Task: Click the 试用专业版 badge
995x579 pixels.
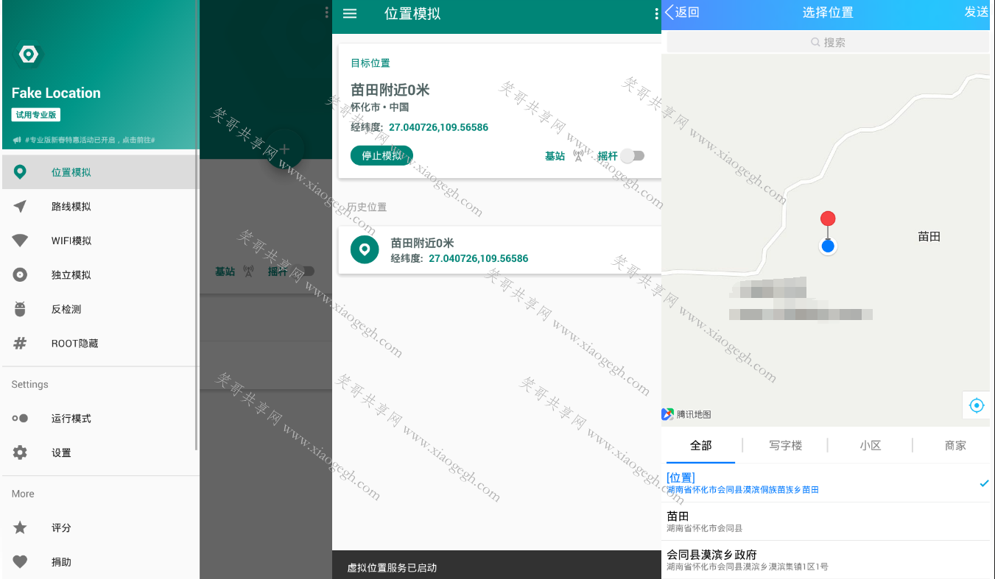Action: coord(35,115)
